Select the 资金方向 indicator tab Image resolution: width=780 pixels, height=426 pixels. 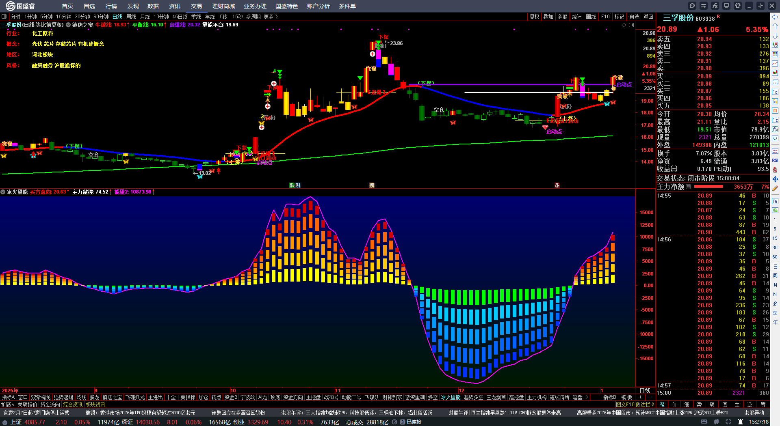tap(293, 397)
